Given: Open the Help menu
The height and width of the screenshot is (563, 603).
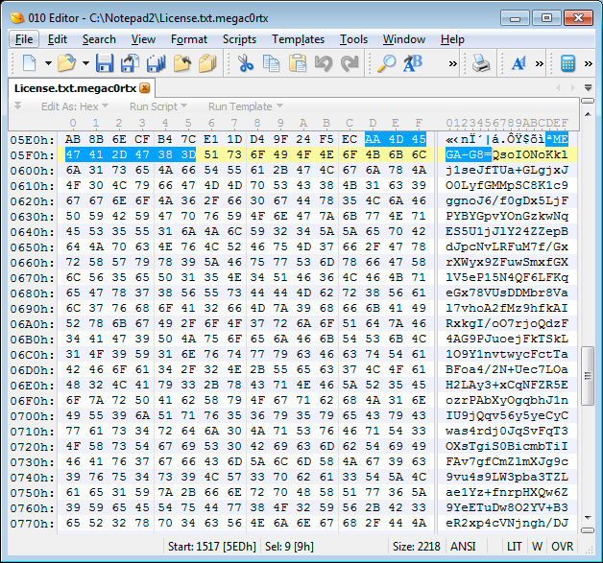Looking at the screenshot, I should coord(452,39).
